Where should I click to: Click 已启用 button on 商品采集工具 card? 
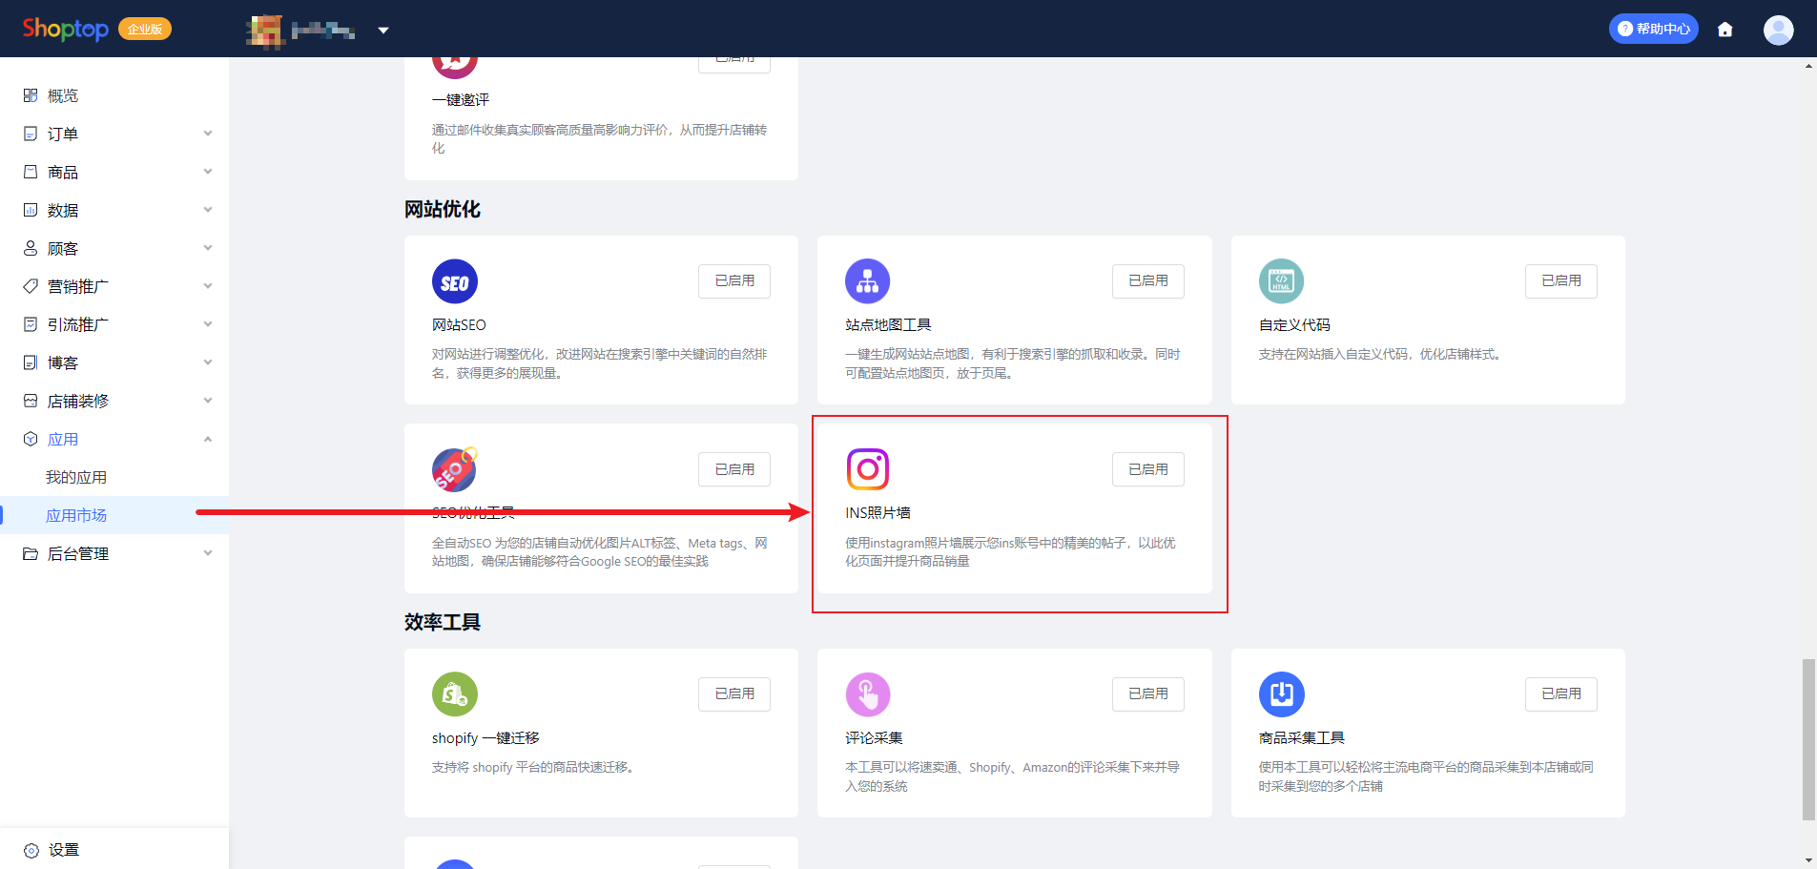tap(1561, 693)
